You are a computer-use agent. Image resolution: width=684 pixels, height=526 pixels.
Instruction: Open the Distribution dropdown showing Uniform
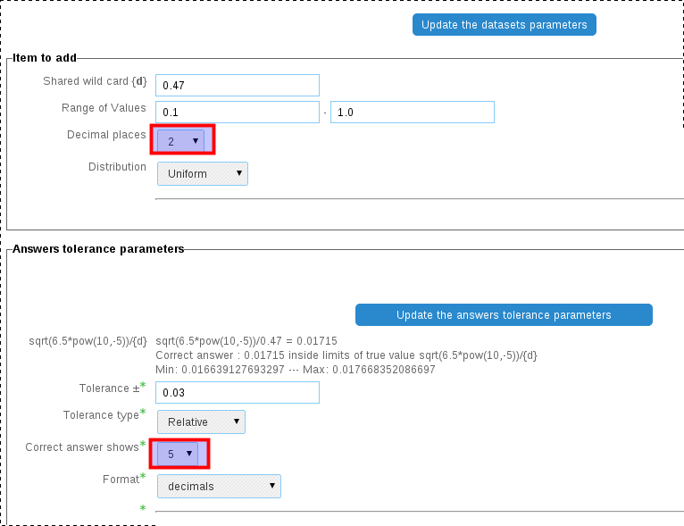point(203,173)
